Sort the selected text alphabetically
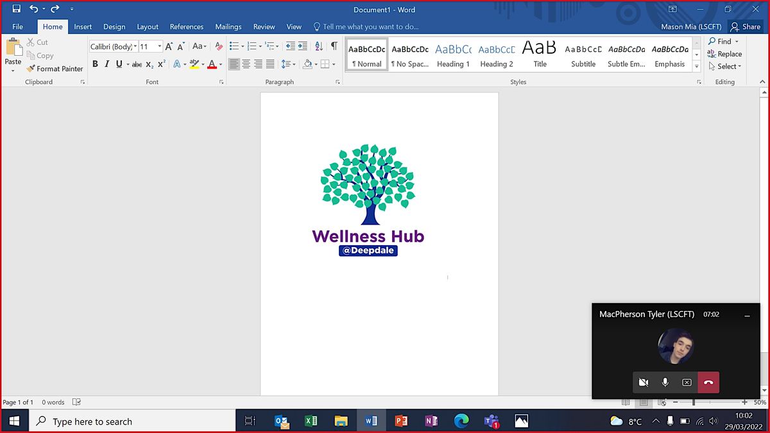Image resolution: width=770 pixels, height=433 pixels. (x=319, y=46)
